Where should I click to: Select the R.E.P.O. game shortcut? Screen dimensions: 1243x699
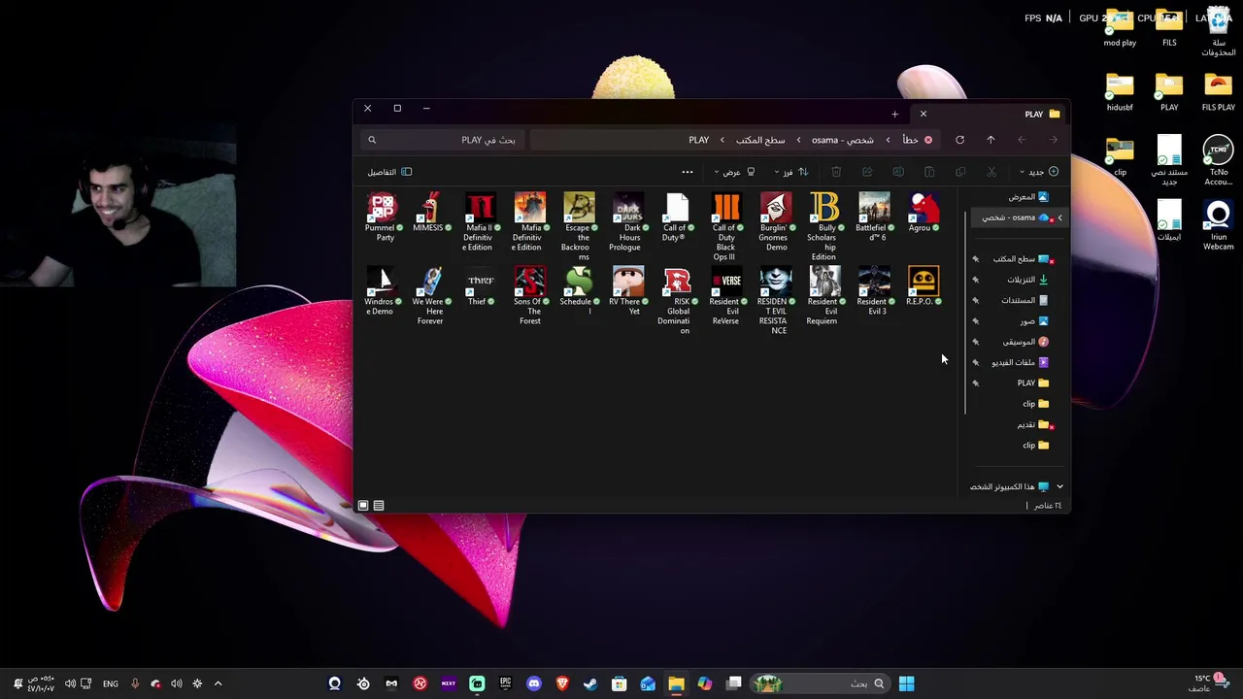(x=924, y=285)
